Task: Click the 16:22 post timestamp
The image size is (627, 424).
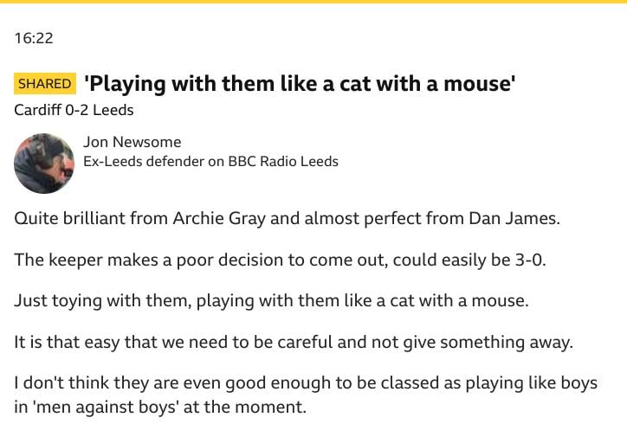Action: pyautogui.click(x=34, y=38)
